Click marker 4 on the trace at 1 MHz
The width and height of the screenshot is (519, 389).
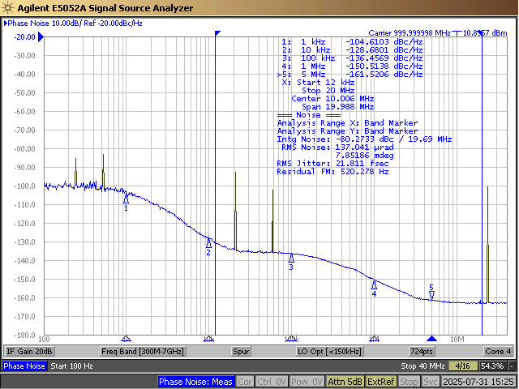coord(374,284)
